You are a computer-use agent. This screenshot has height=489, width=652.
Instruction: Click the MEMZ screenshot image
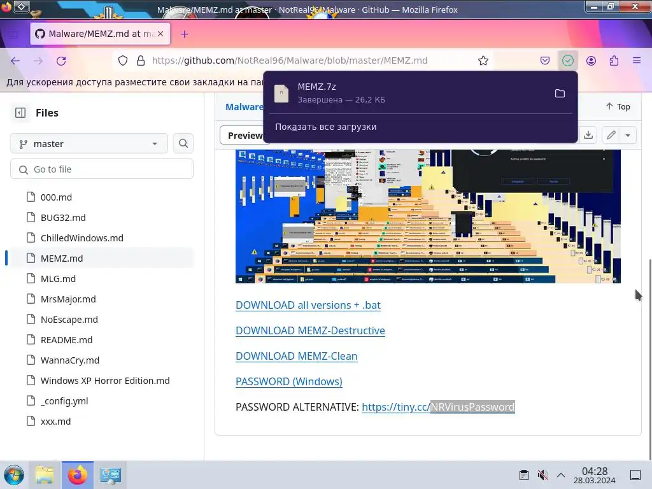pyautogui.click(x=428, y=216)
